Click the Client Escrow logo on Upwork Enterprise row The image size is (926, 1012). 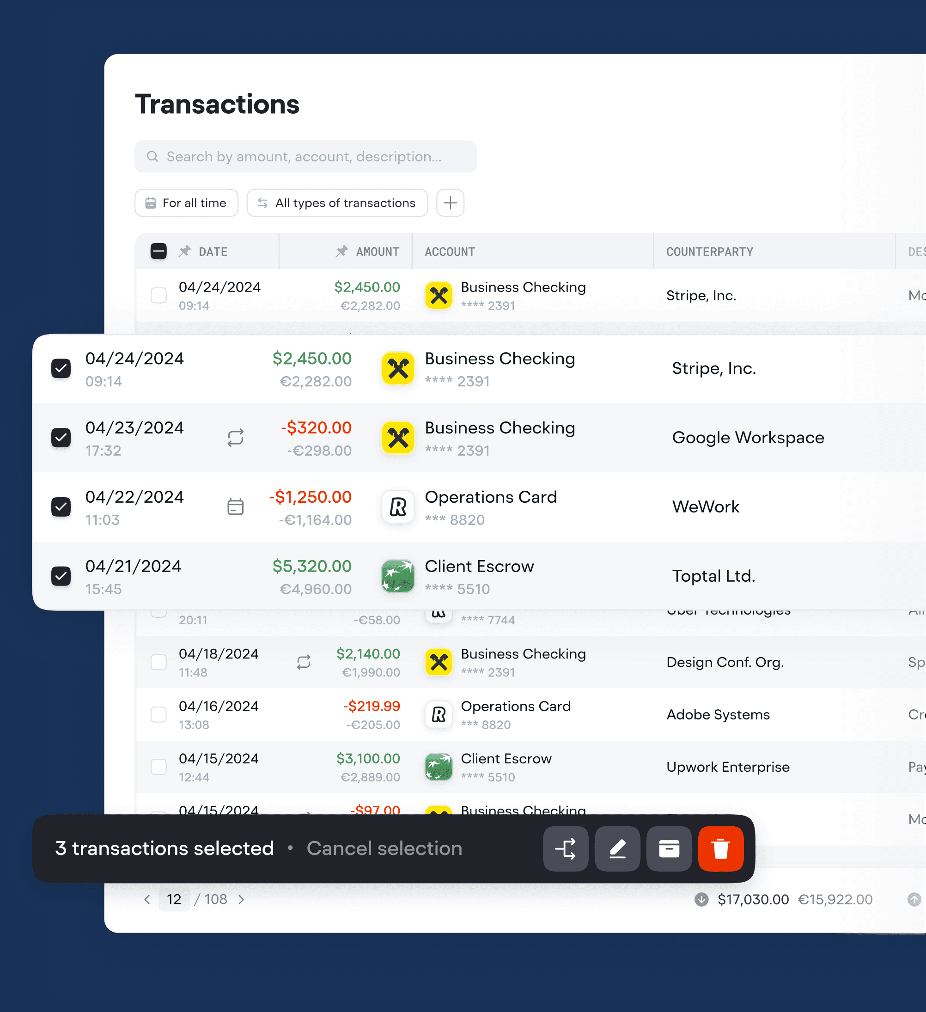[x=439, y=767]
